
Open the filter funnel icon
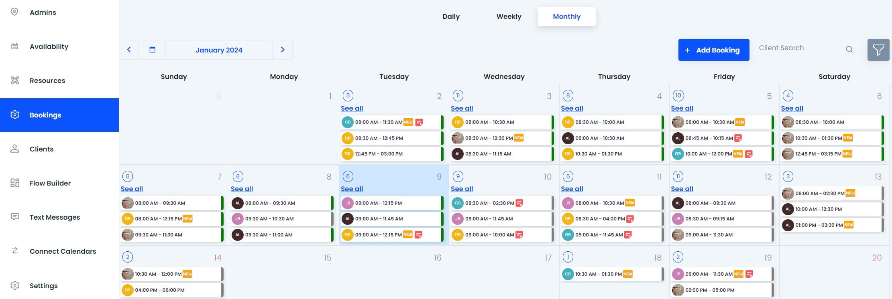[x=878, y=50]
